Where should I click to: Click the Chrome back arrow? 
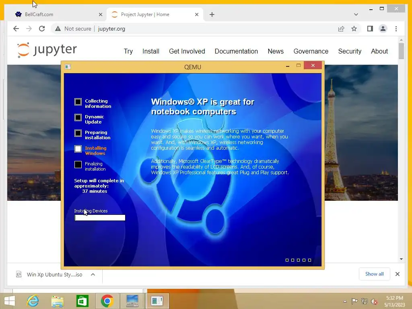[x=16, y=29]
